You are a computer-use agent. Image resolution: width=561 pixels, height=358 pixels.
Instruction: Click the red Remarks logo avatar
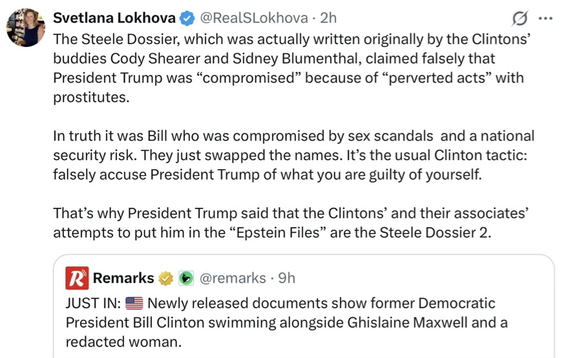pos(77,278)
